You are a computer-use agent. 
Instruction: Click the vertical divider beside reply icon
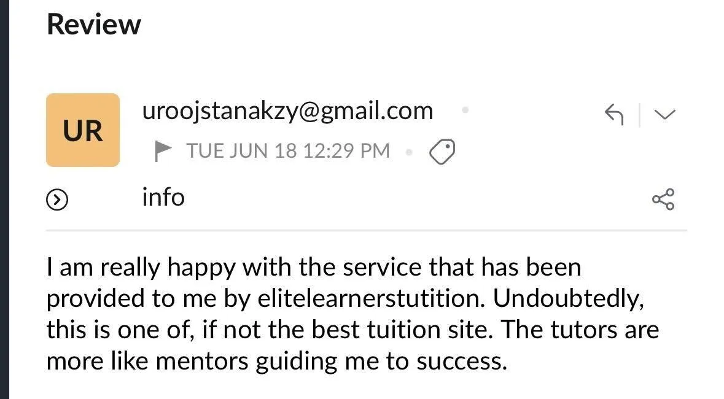point(639,114)
